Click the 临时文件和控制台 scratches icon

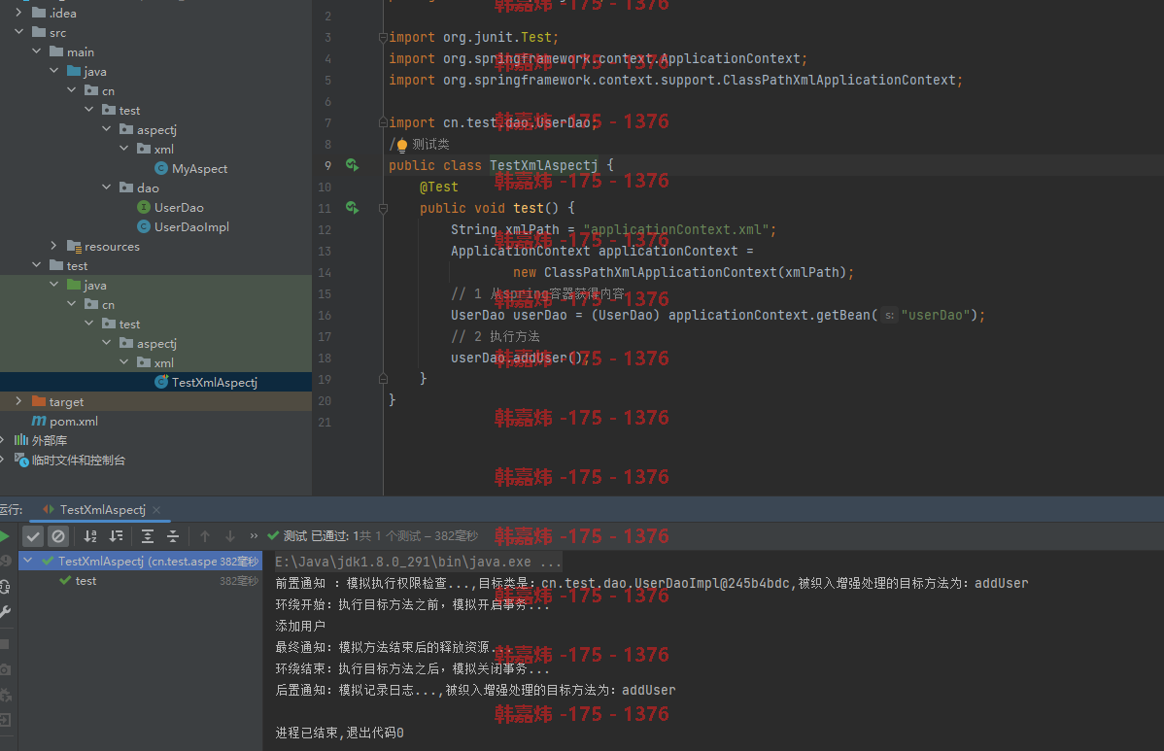[21, 461]
